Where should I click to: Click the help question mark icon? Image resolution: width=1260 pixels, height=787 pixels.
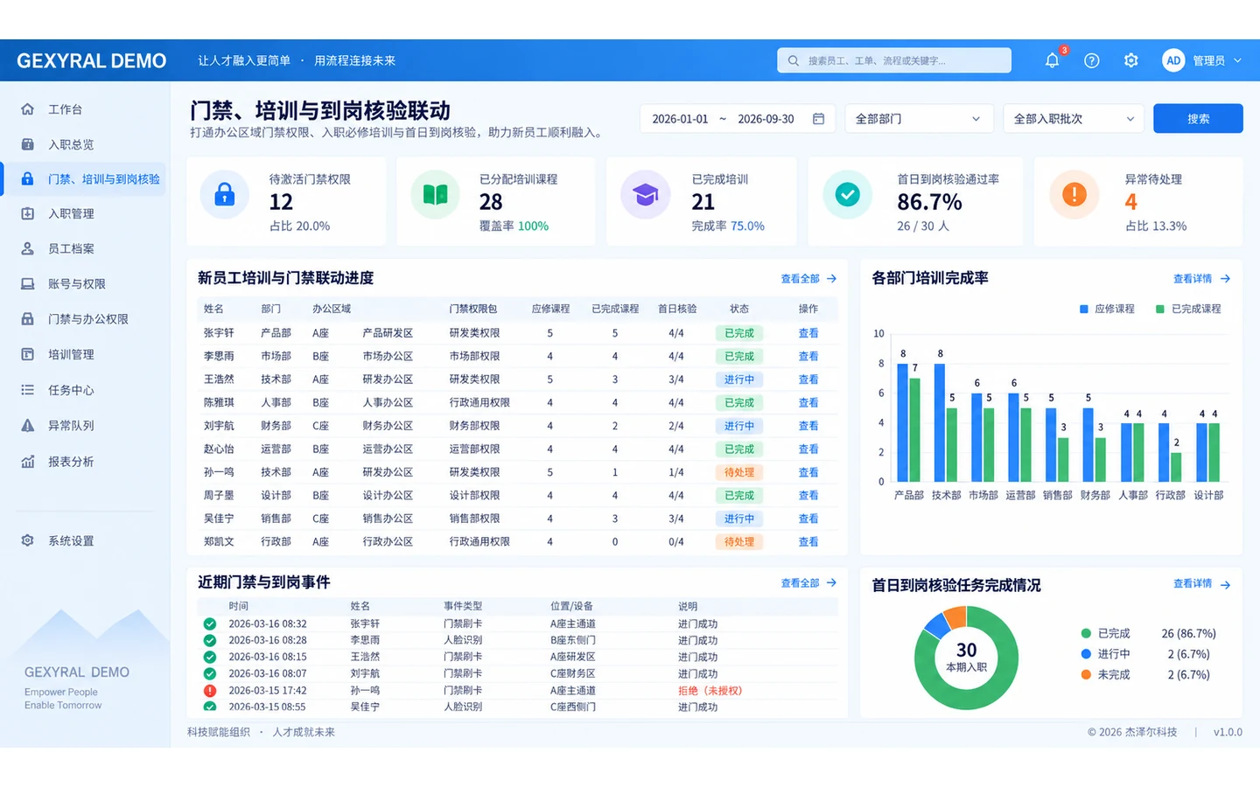pos(1091,60)
